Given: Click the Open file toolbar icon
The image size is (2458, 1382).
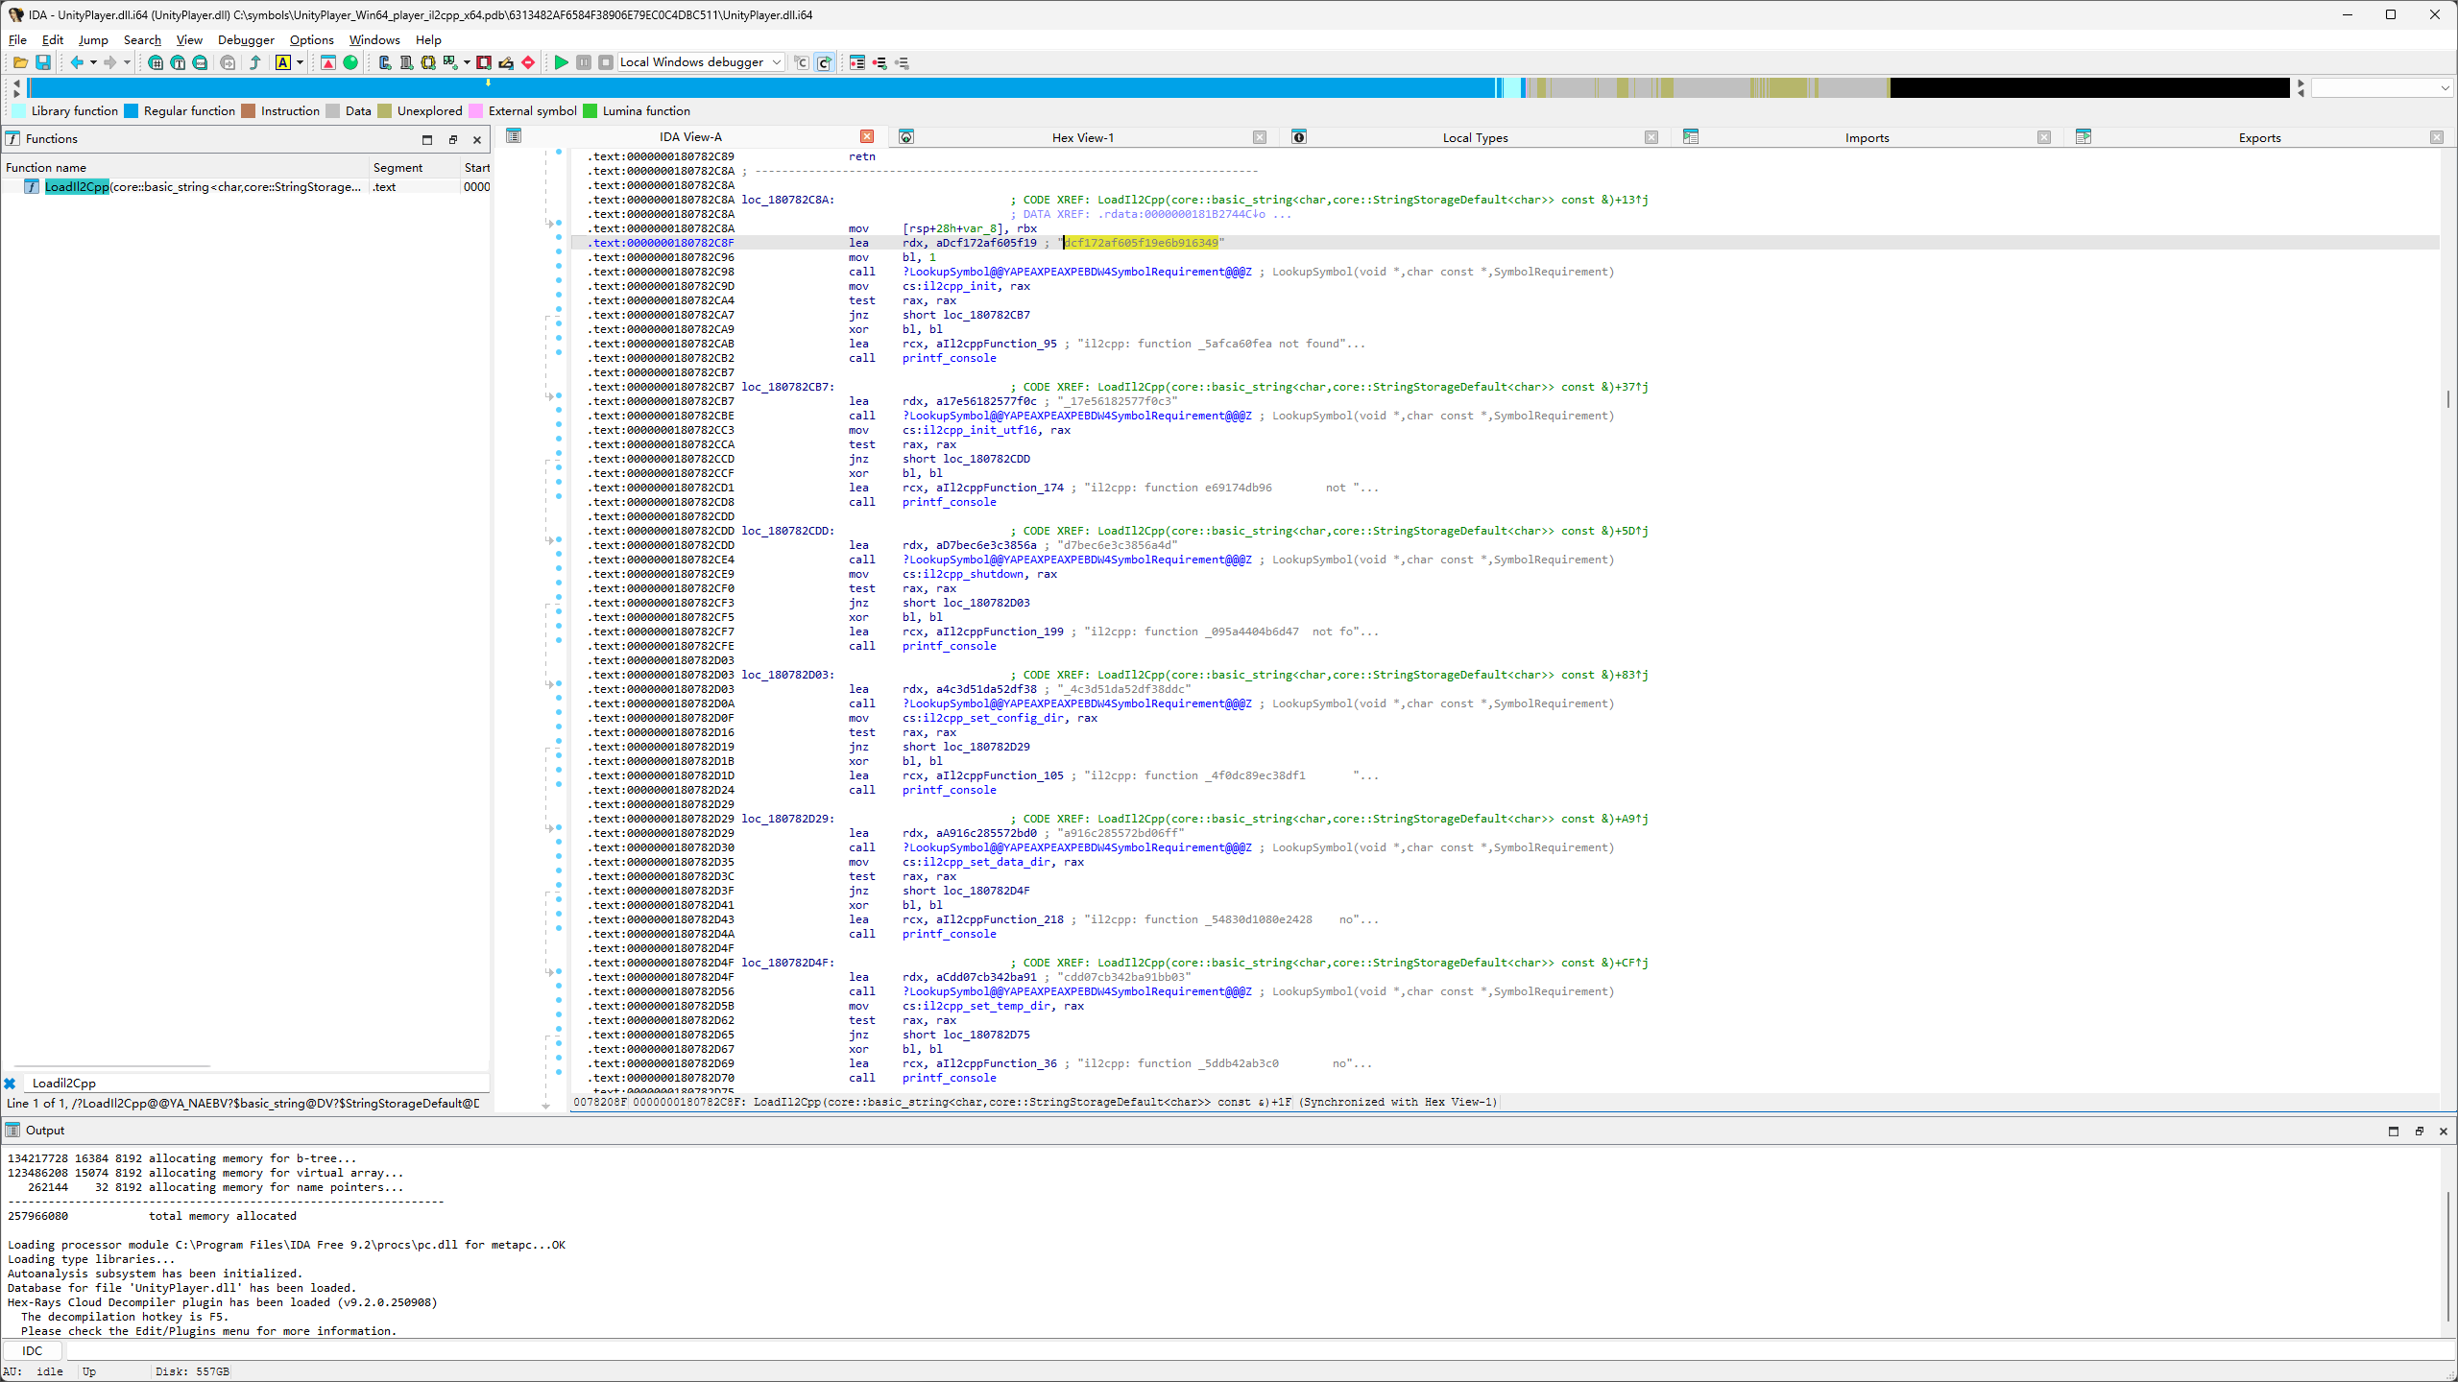Looking at the screenshot, I should (19, 62).
